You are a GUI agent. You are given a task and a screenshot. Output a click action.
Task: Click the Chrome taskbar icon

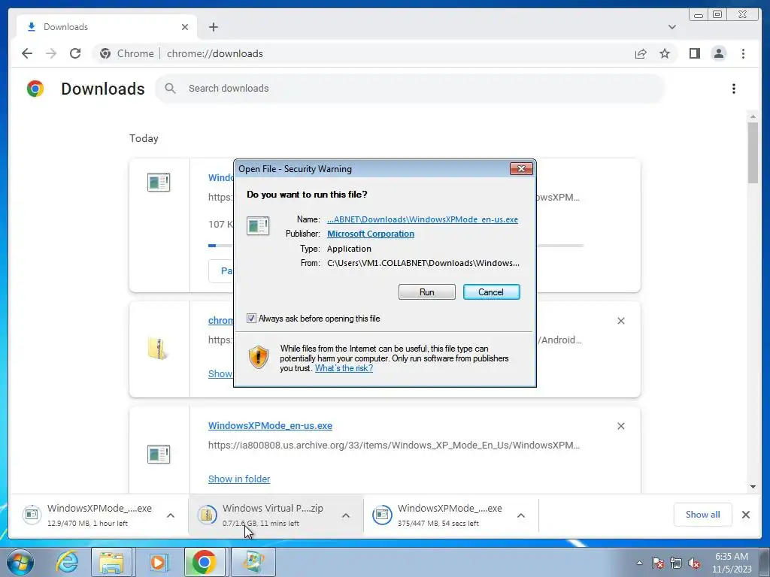pos(205,562)
